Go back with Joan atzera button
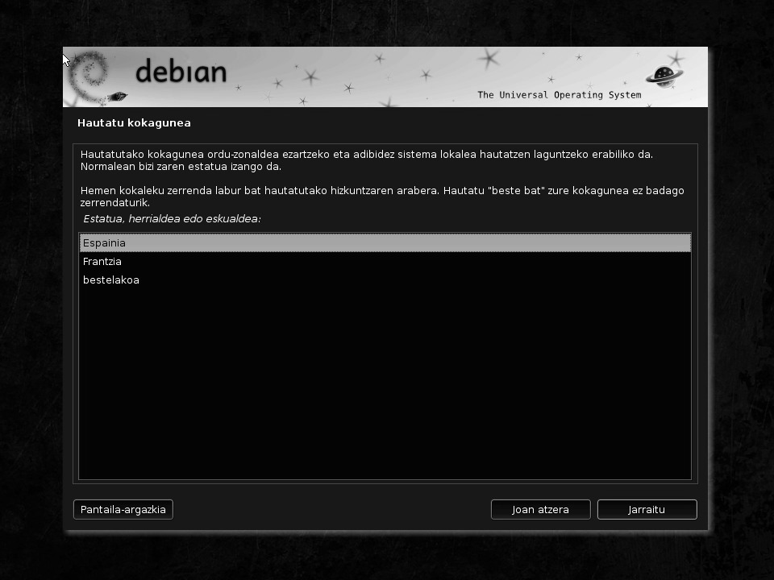The width and height of the screenshot is (774, 580). tap(540, 509)
